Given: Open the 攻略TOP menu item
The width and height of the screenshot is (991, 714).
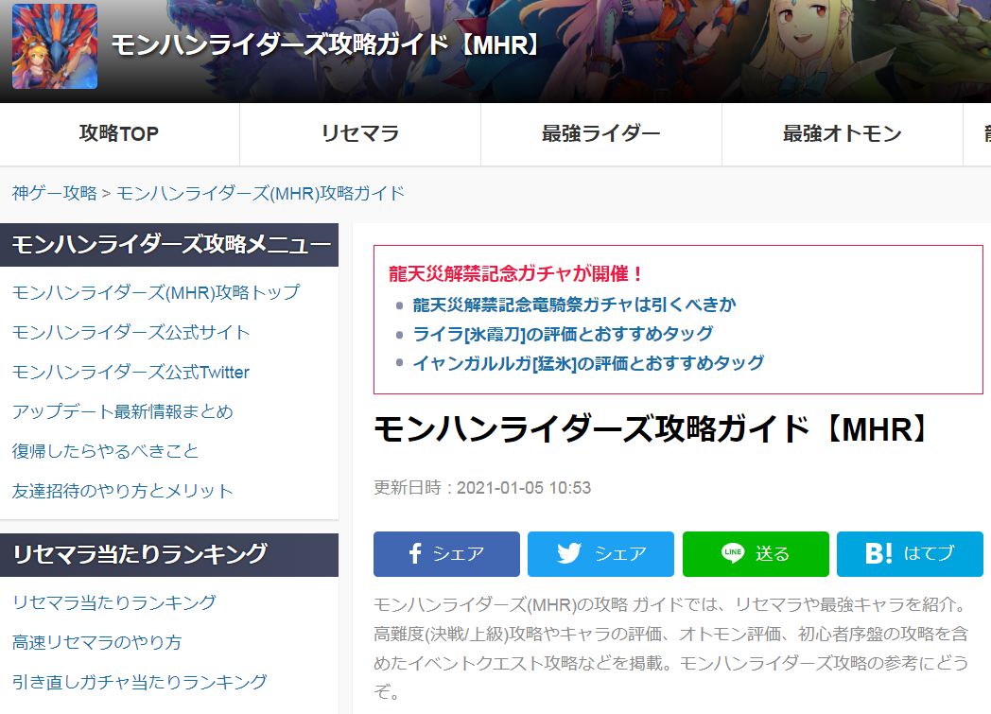Looking at the screenshot, I should click(118, 134).
